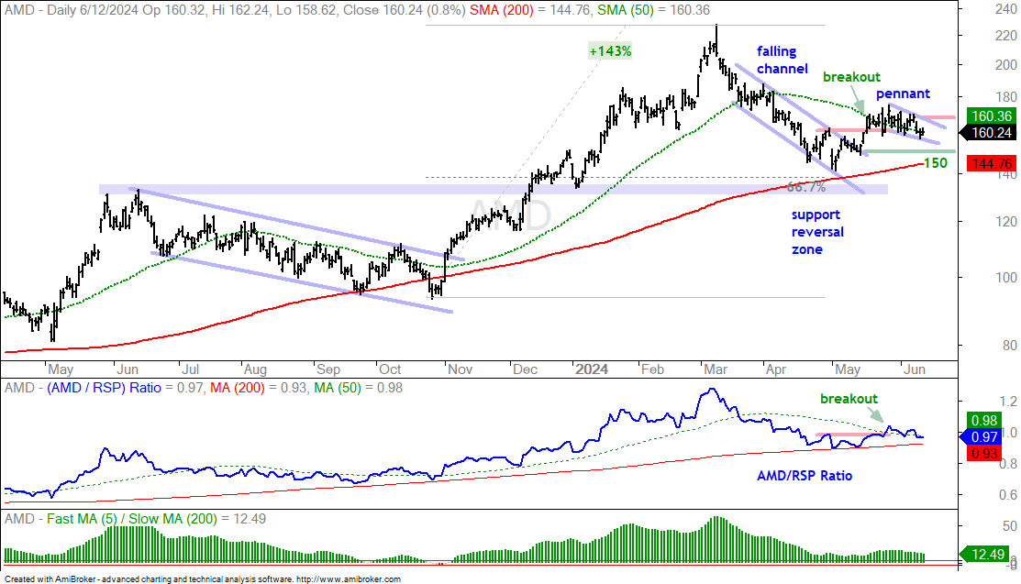Click the 66.7% retracement label
Image resolution: width=1021 pixels, height=584 pixels.
click(806, 187)
